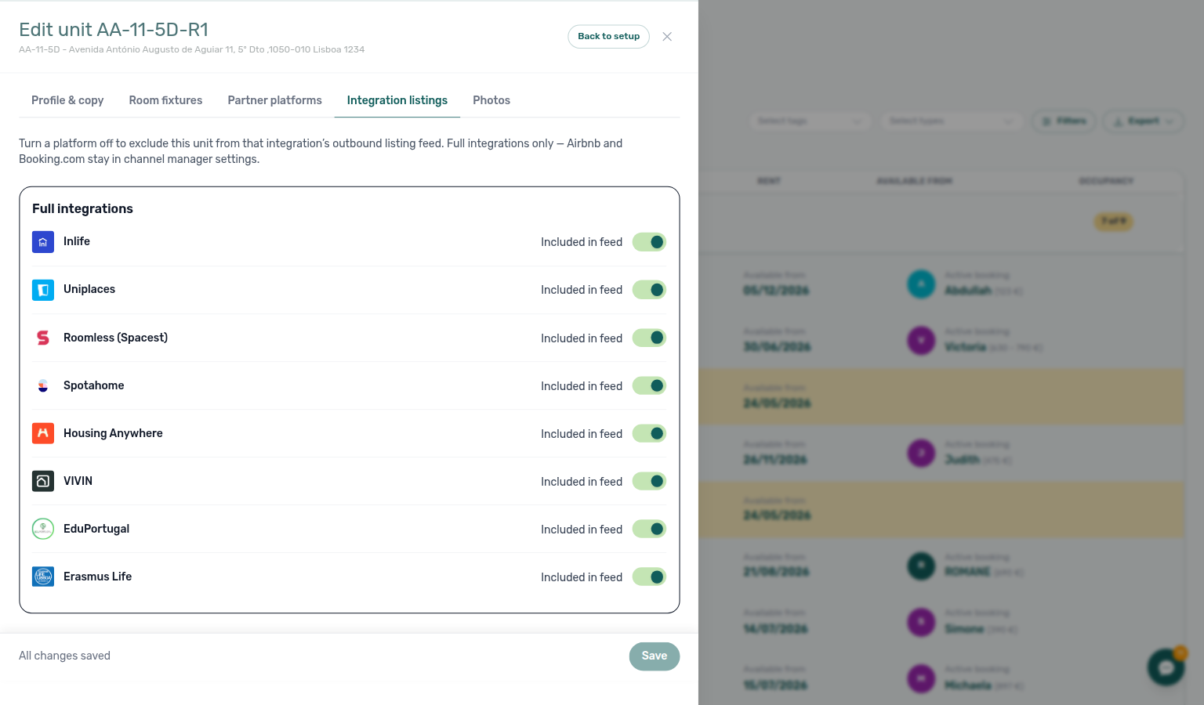Click the Spotahome logo icon

tap(43, 385)
